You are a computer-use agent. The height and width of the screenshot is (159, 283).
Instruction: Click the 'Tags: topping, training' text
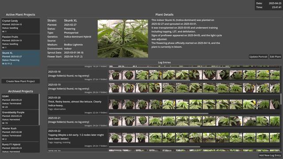click(59, 142)
